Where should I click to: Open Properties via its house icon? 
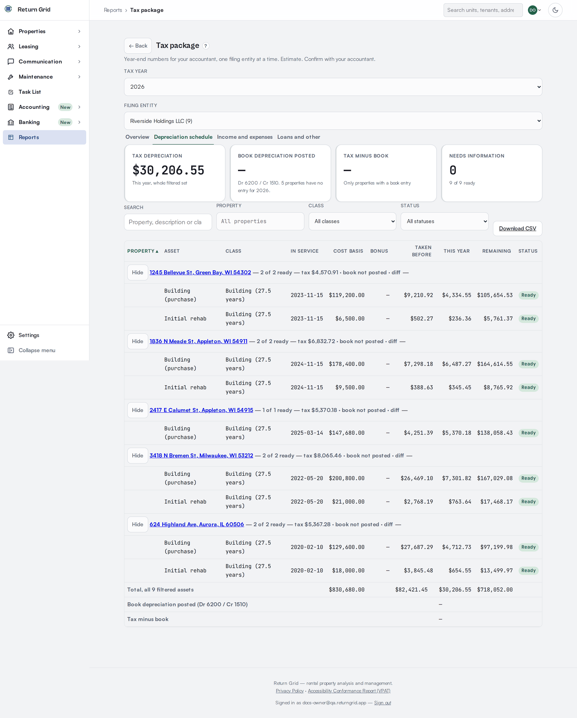pos(11,31)
